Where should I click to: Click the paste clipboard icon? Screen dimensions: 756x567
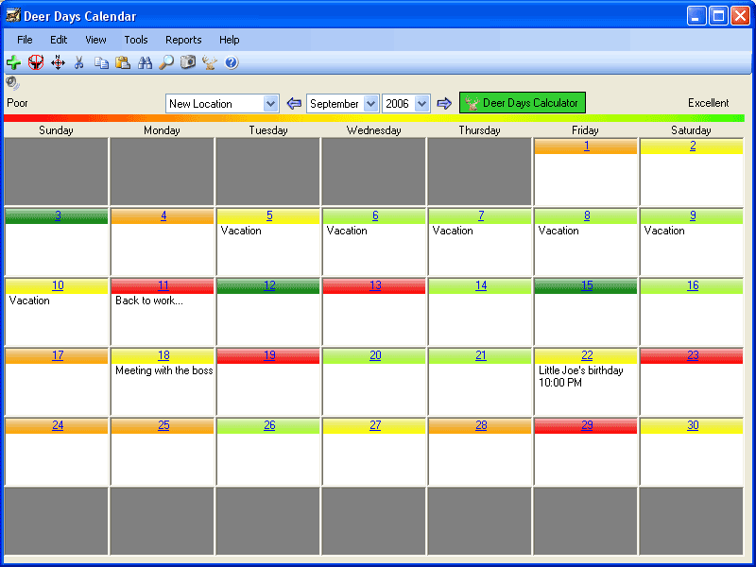click(x=123, y=62)
